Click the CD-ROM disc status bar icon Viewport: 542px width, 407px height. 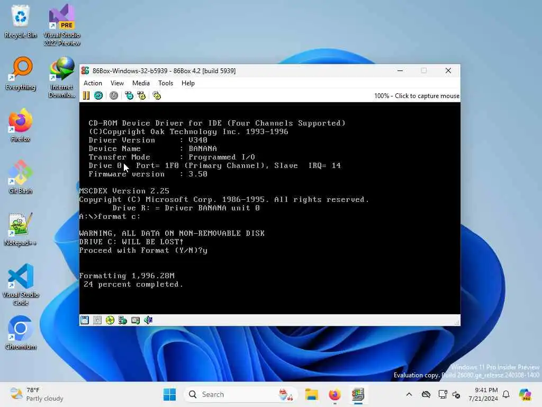point(110,320)
